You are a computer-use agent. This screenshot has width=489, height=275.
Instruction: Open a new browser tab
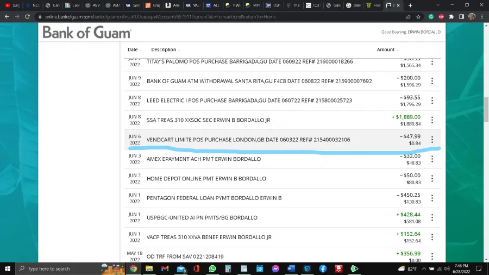pyautogui.click(x=410, y=5)
